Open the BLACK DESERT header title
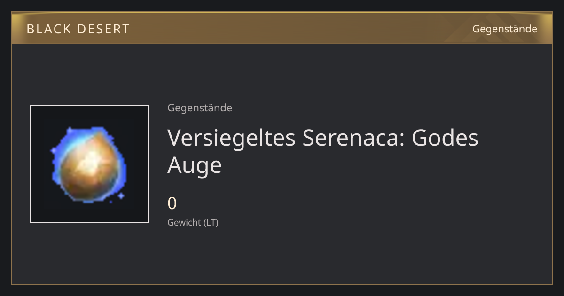The height and width of the screenshot is (296, 564). click(x=78, y=29)
